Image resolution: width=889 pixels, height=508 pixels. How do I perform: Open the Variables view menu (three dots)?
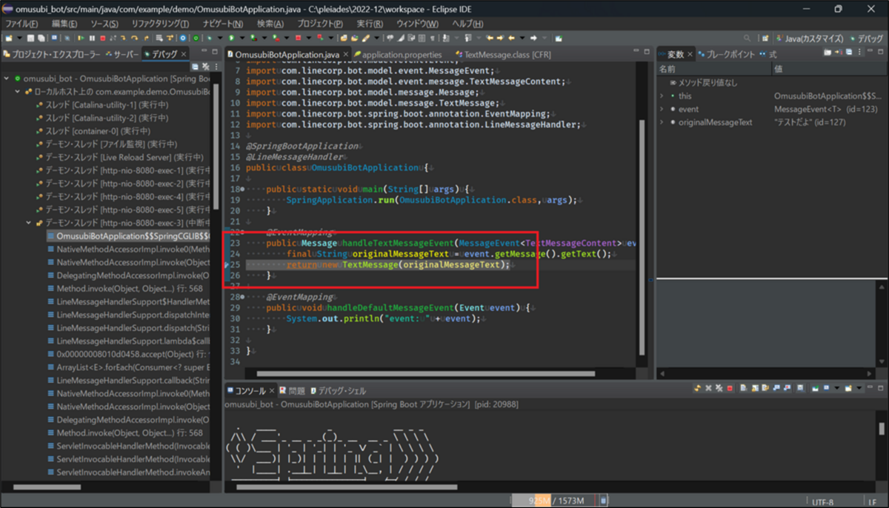[x=859, y=52]
